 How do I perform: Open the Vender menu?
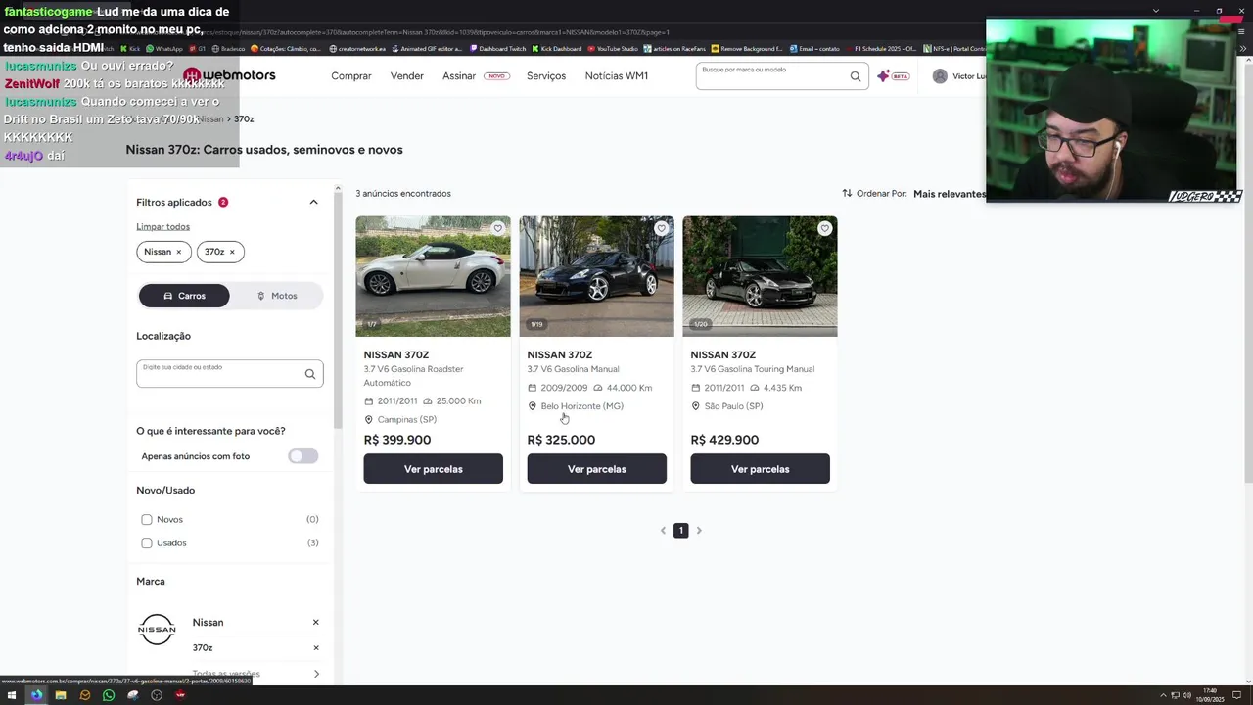[407, 76]
